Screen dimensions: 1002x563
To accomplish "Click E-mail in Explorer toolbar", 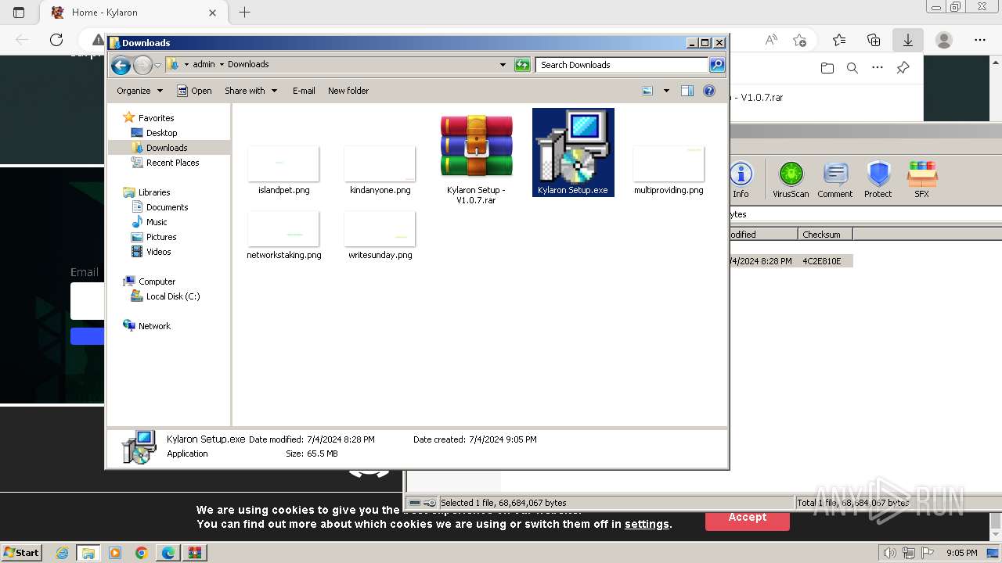I will pos(304,91).
